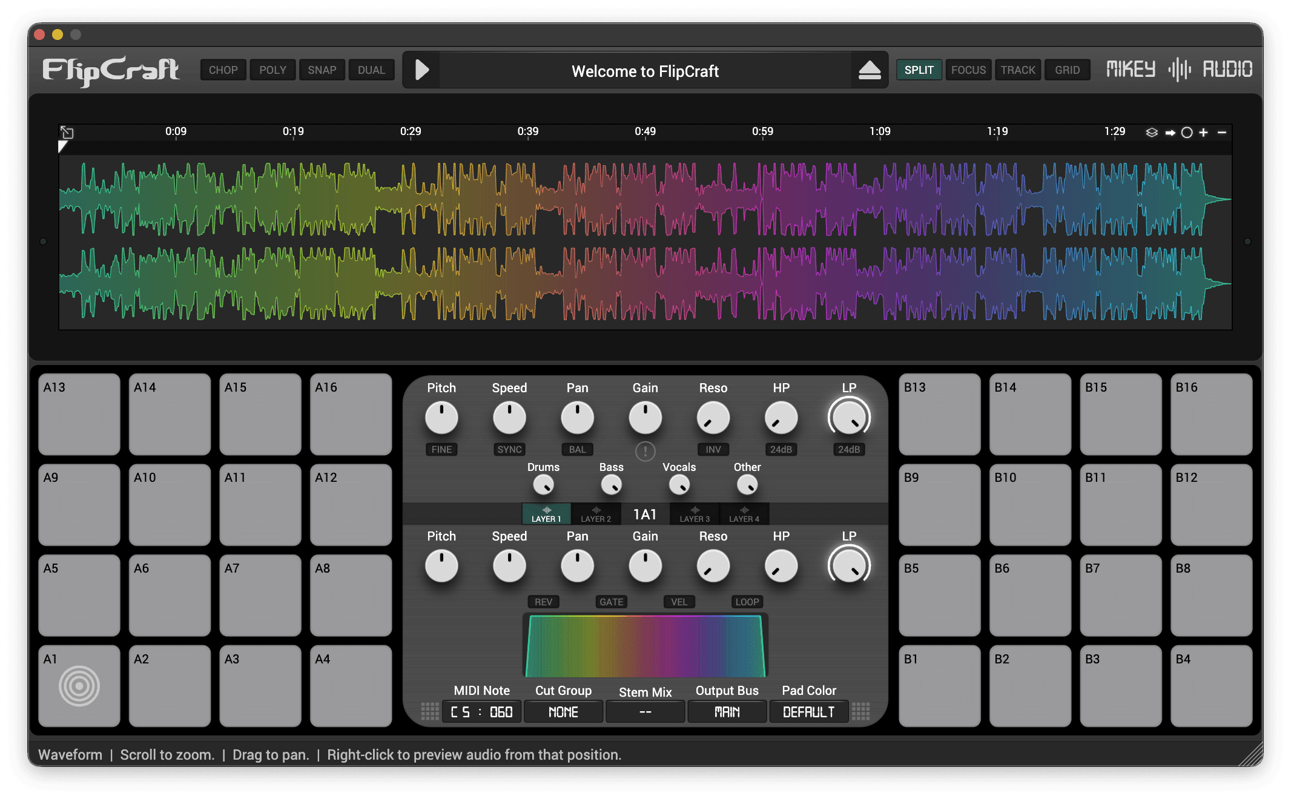Click the grid icon left of MIDI Note
The width and height of the screenshot is (1291, 799).
tap(430, 711)
